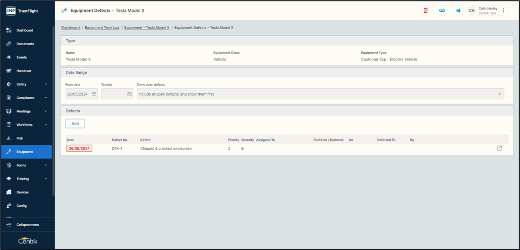
Task: Click the Collapse menu icon
Action: pos(8,225)
